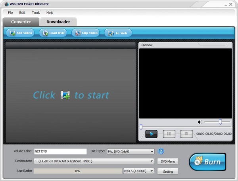The width and height of the screenshot is (238, 181).
Task: Click the add-video film icon in center area
Action: [65, 95]
